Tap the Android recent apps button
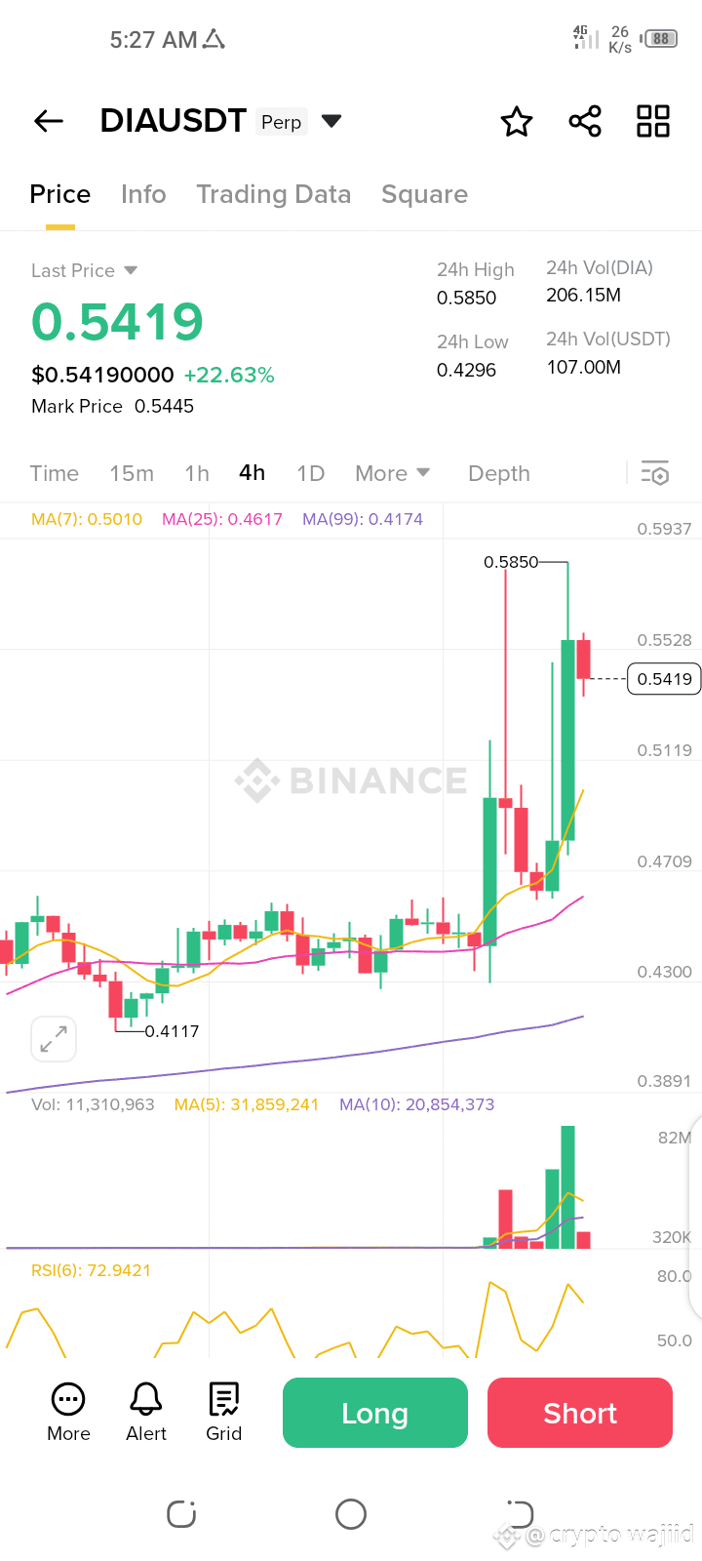This screenshot has width=702, height=1561. coord(181,1514)
